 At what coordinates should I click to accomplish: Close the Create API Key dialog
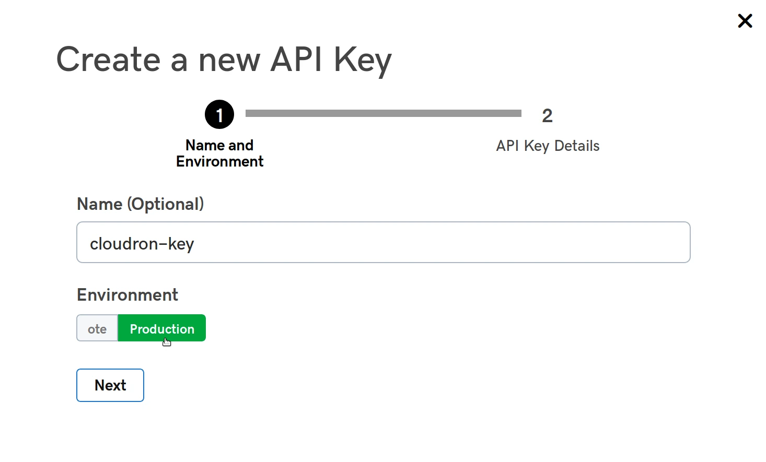pos(745,21)
